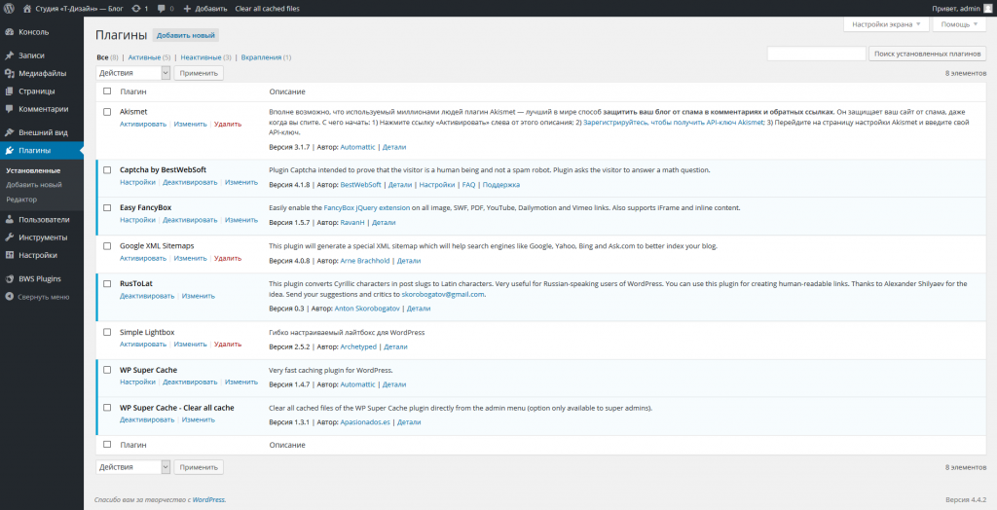Image resolution: width=997 pixels, height=510 pixels.
Task: Open Редактор in the sidebar submenu
Action: tap(21, 200)
